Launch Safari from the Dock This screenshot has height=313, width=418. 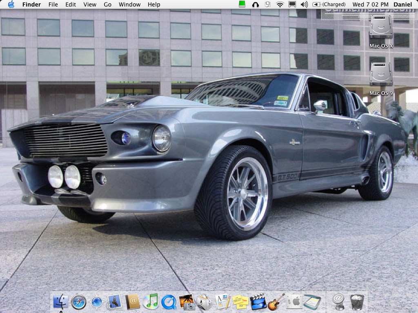coord(79,302)
